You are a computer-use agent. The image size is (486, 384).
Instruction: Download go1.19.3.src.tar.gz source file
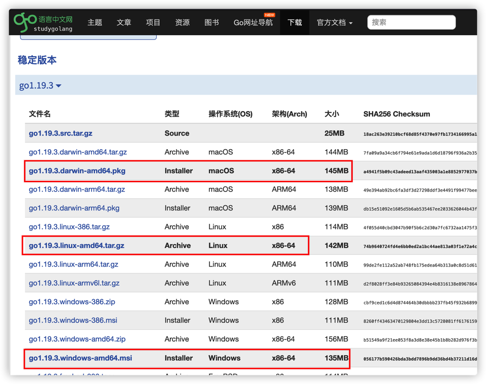coord(61,134)
